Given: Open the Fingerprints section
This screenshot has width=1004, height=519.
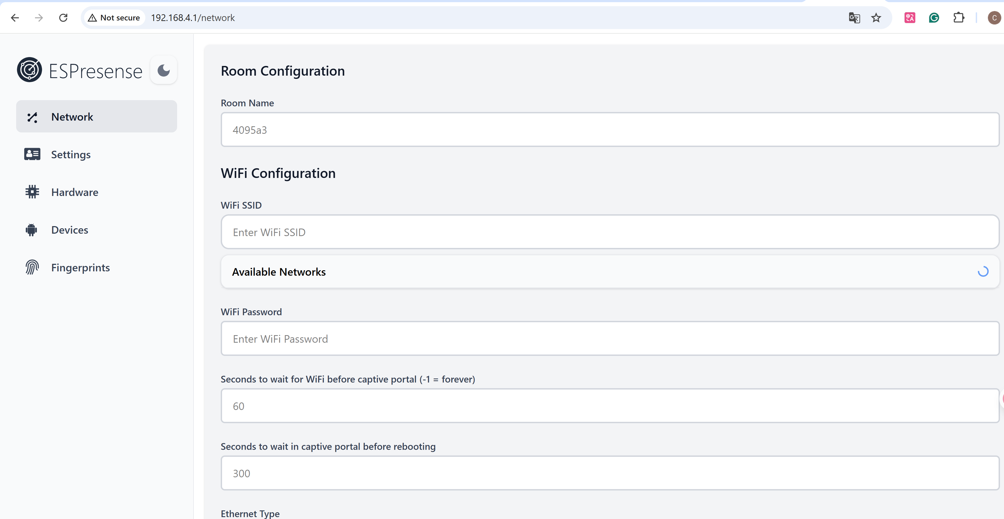Looking at the screenshot, I should 80,267.
